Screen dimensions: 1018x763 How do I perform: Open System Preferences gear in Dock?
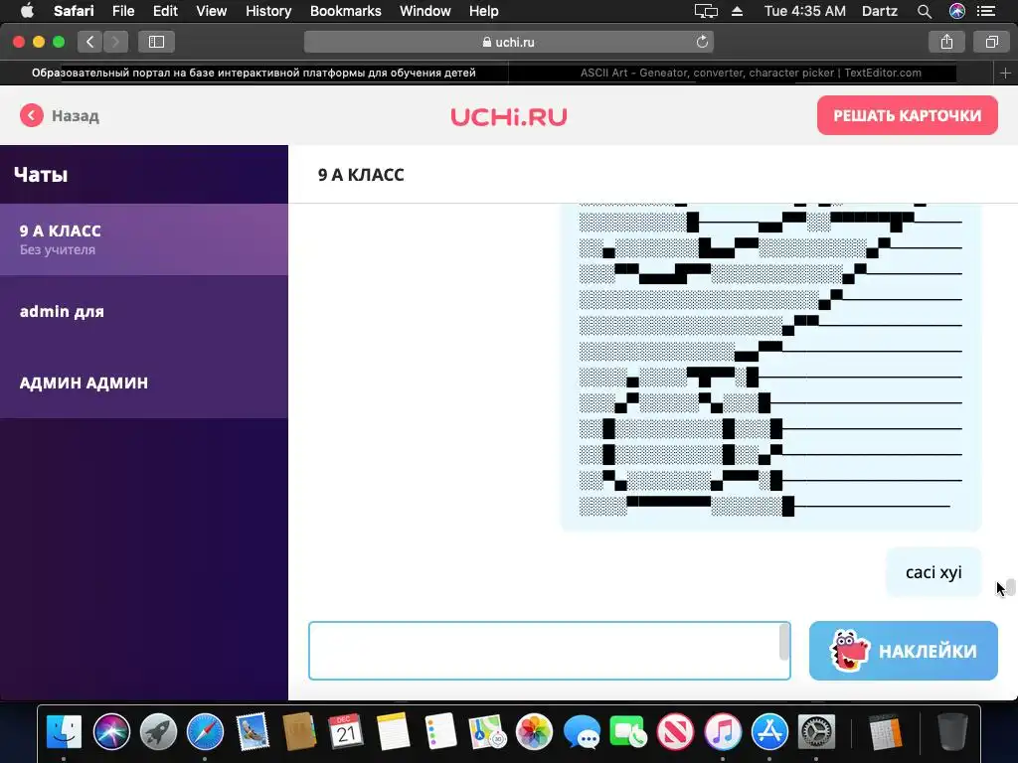click(x=816, y=731)
